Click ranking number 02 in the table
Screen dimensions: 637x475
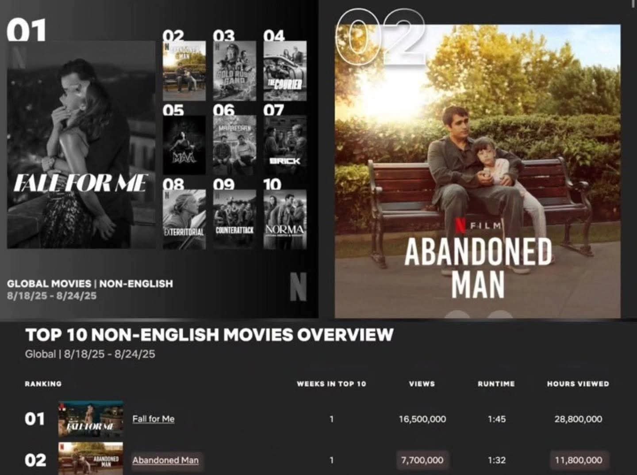point(35,460)
